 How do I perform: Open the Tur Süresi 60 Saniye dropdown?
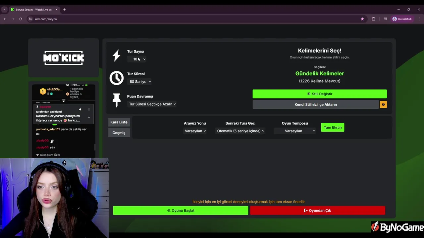(139, 82)
